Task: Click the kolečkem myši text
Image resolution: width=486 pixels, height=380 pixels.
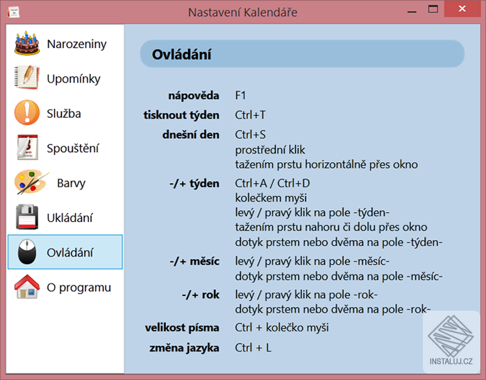Action: pos(271,198)
